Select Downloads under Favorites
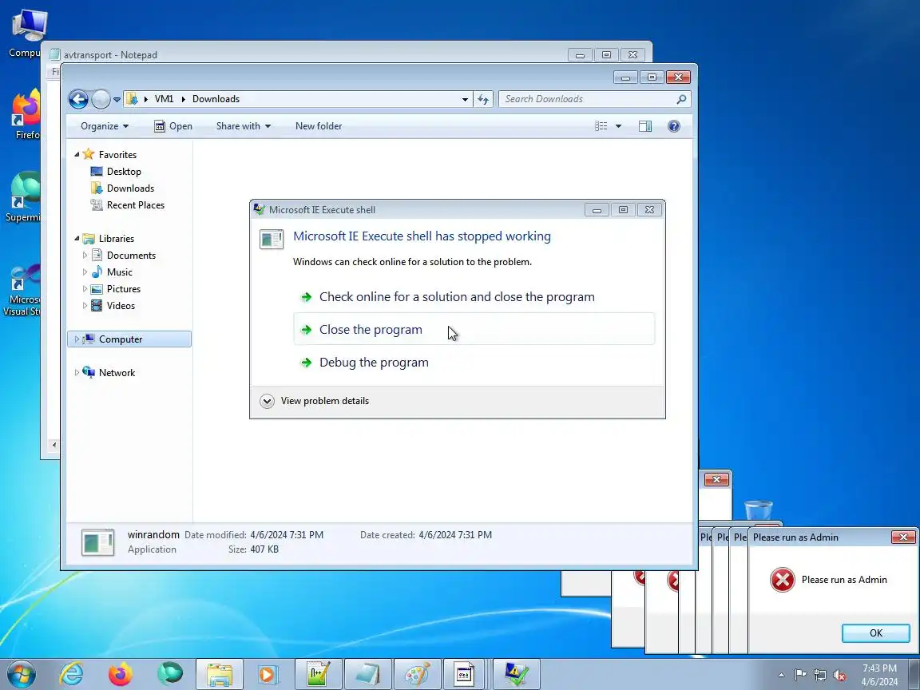Screen dimensions: 920x690 (130, 188)
